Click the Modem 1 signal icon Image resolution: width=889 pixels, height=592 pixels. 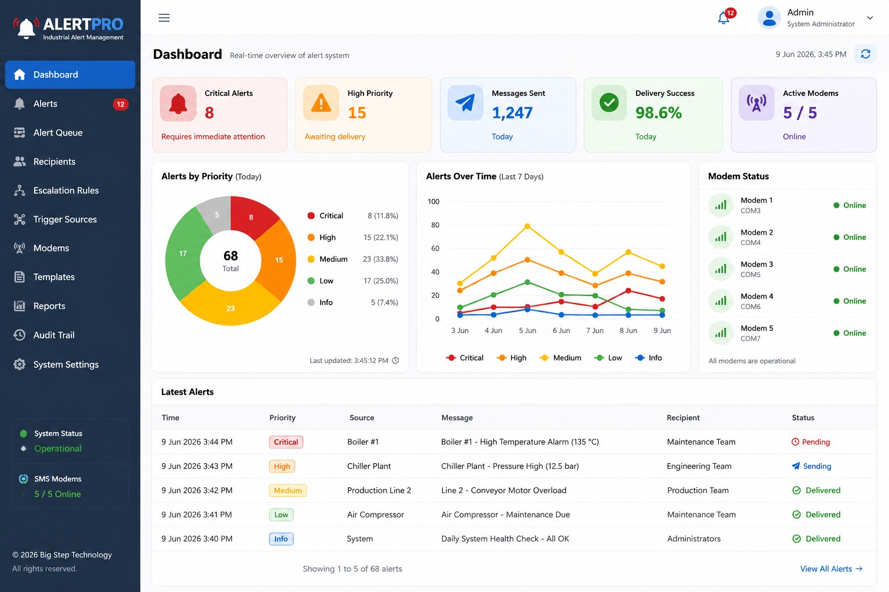[x=721, y=205]
